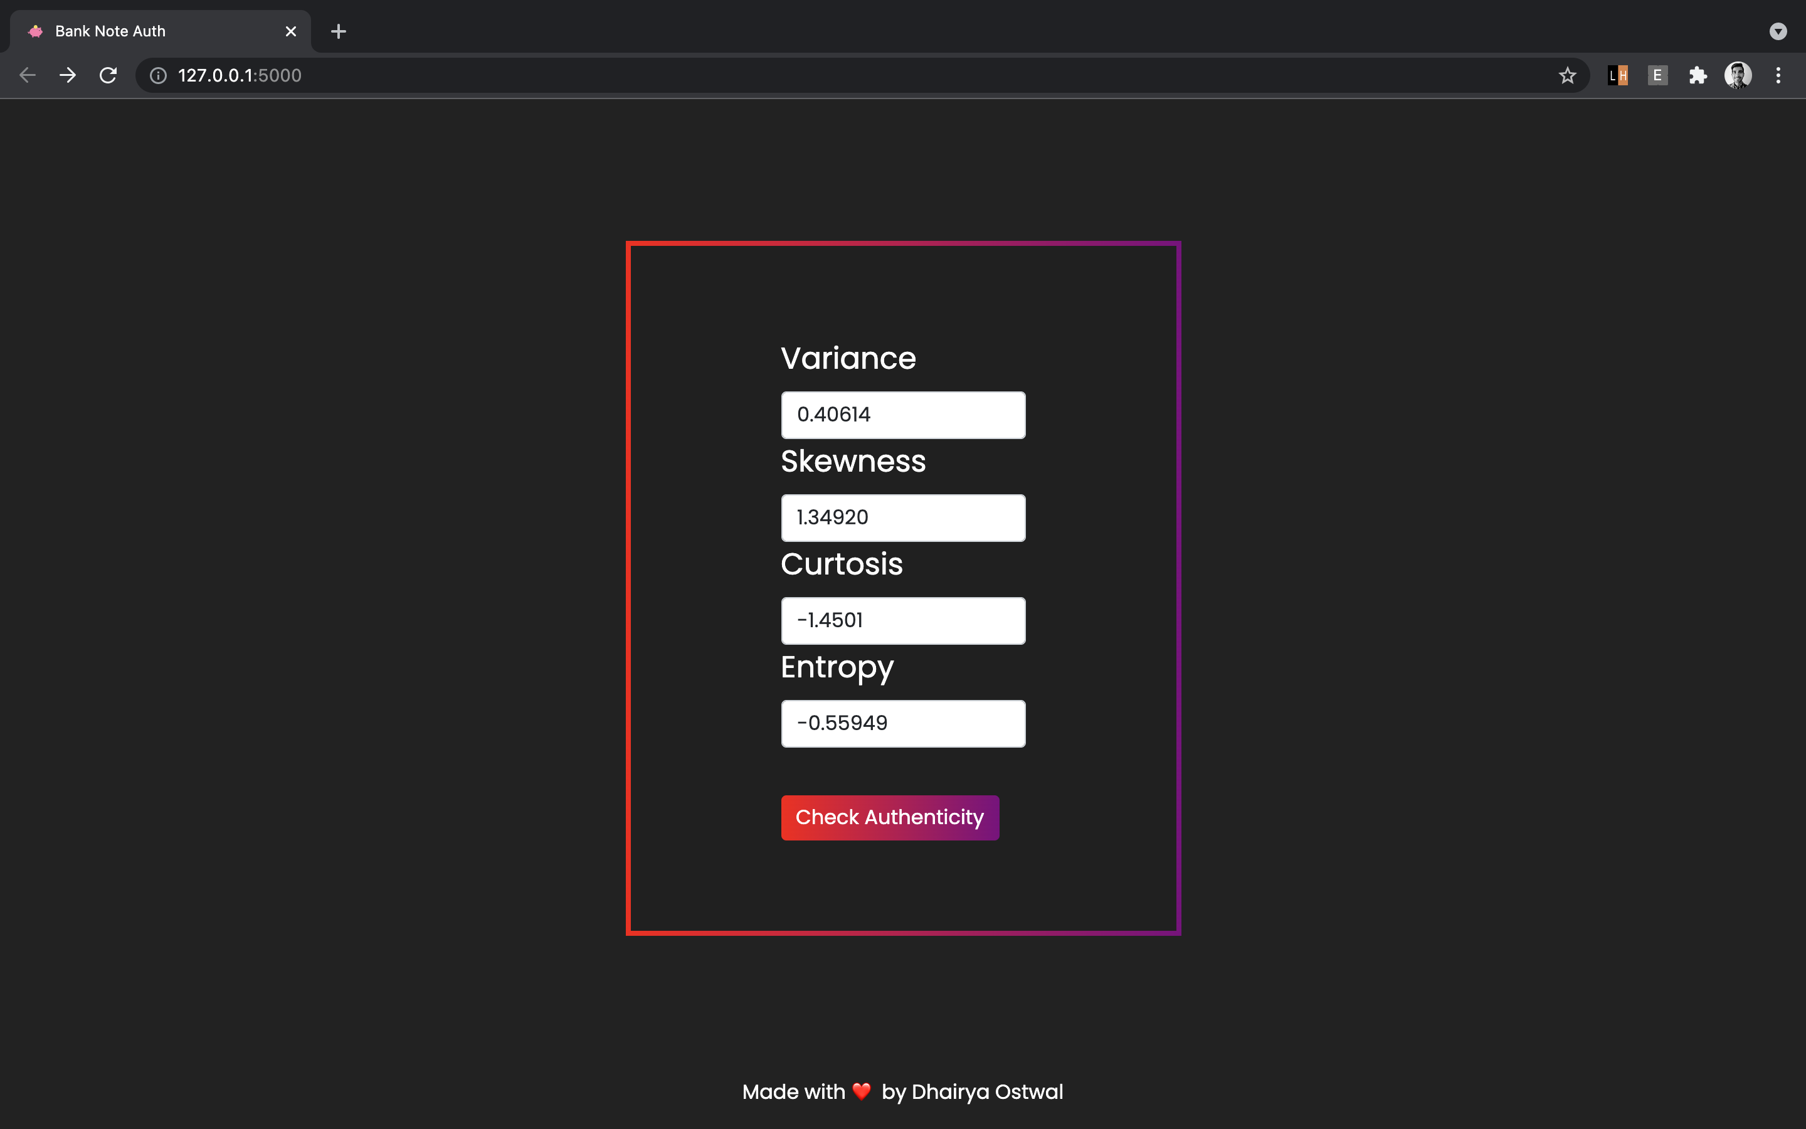Click the browser forward arrow

point(68,75)
